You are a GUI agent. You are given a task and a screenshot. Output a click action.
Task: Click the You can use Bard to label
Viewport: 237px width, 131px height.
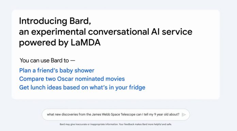pyautogui.click(x=47, y=61)
